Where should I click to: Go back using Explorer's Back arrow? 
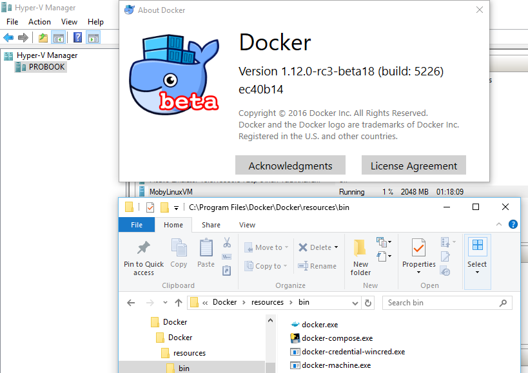coord(131,303)
